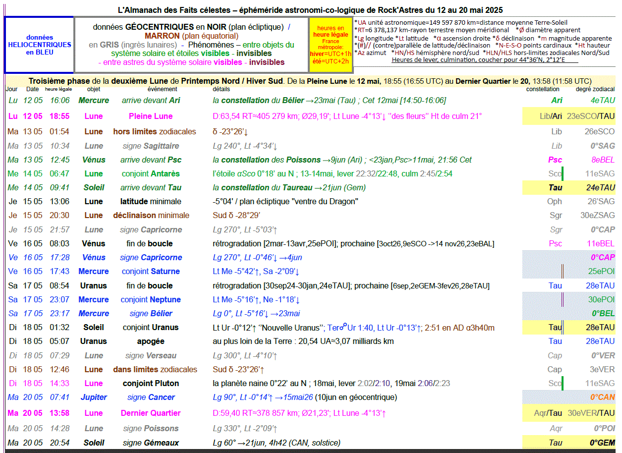Screen dimensions: 622x453
Task: Click the "01:54" time
Action: tap(59, 132)
